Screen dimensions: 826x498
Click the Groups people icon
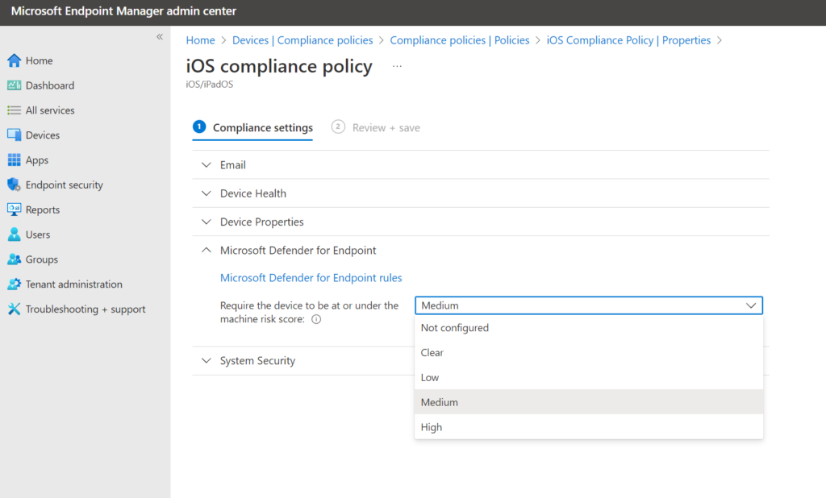click(x=15, y=259)
